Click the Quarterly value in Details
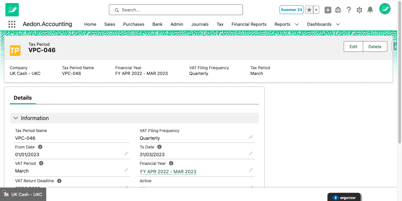The width and height of the screenshot is (402, 201). (x=150, y=138)
